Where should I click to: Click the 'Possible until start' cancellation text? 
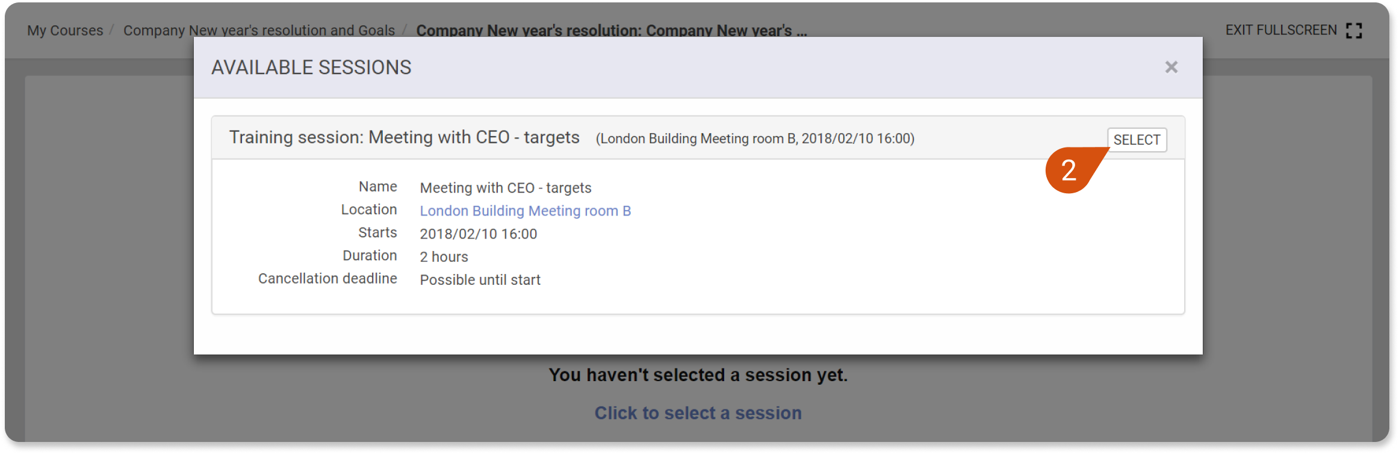[480, 279]
